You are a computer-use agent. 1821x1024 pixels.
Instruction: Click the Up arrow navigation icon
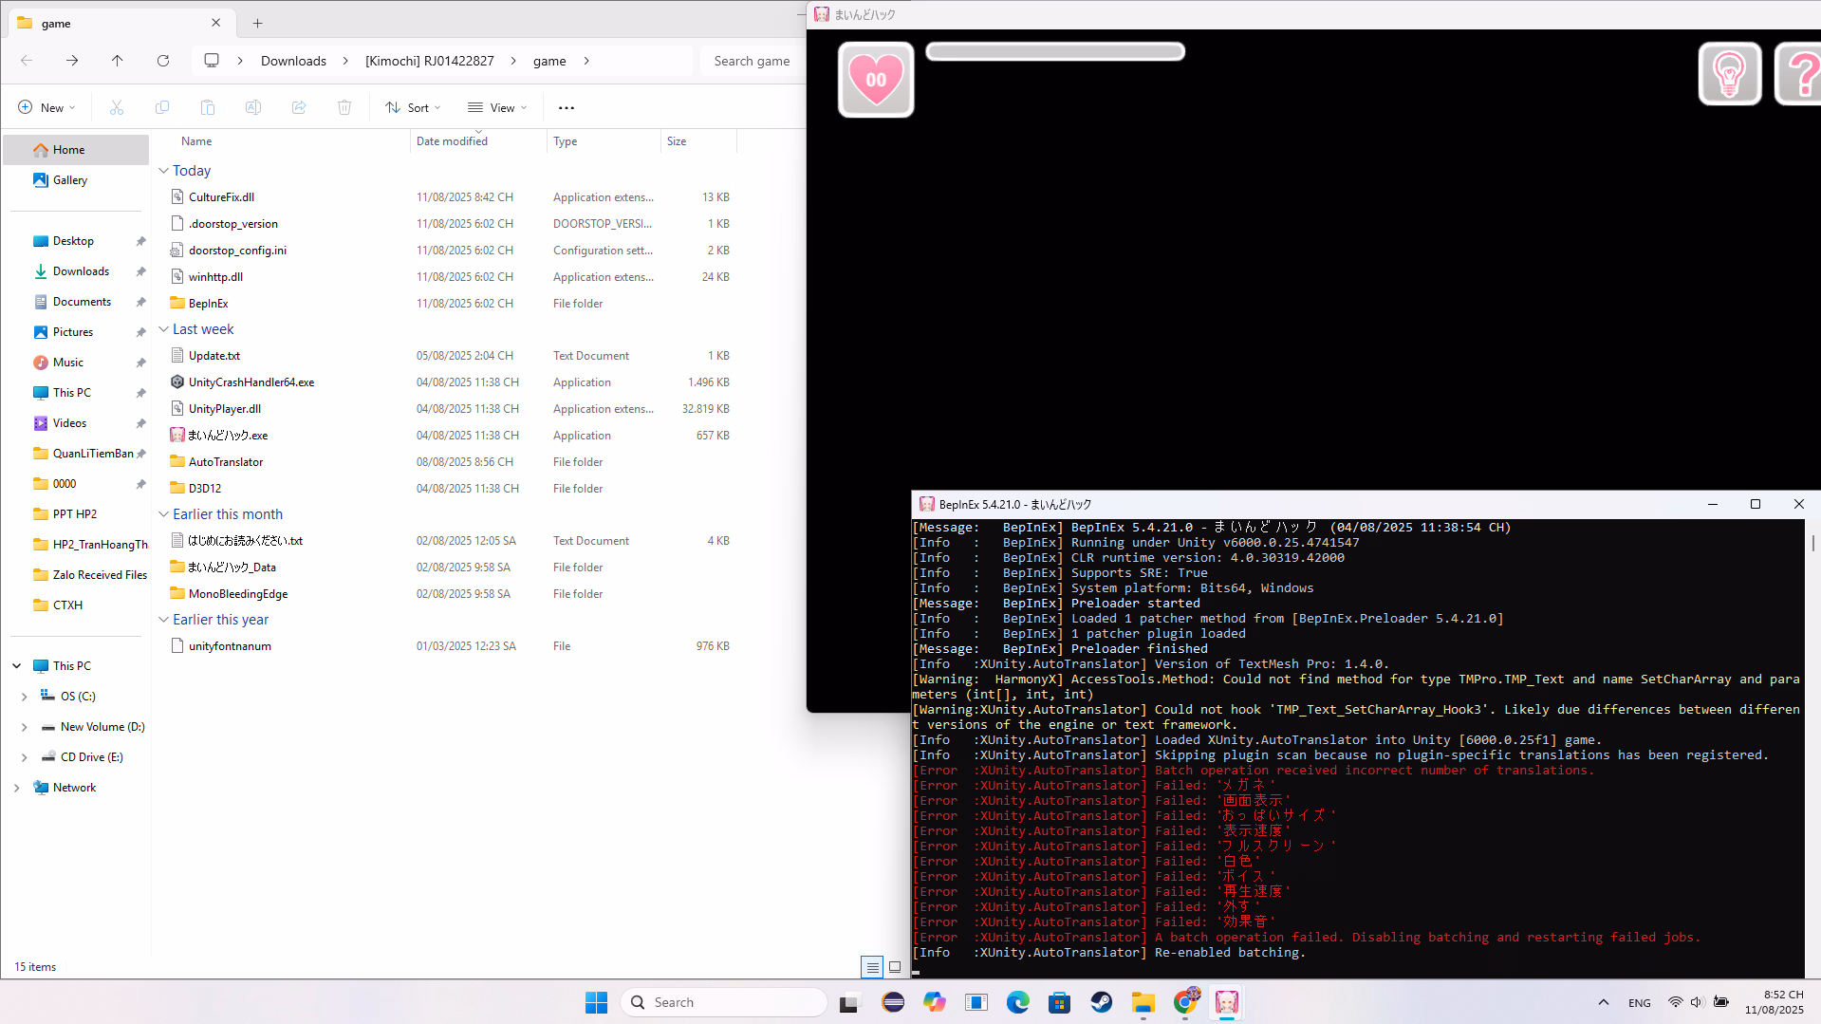tap(118, 61)
